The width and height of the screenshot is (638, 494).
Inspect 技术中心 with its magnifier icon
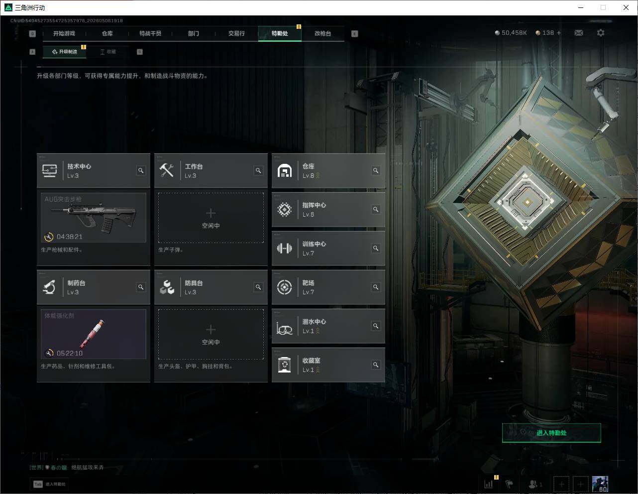pos(141,171)
